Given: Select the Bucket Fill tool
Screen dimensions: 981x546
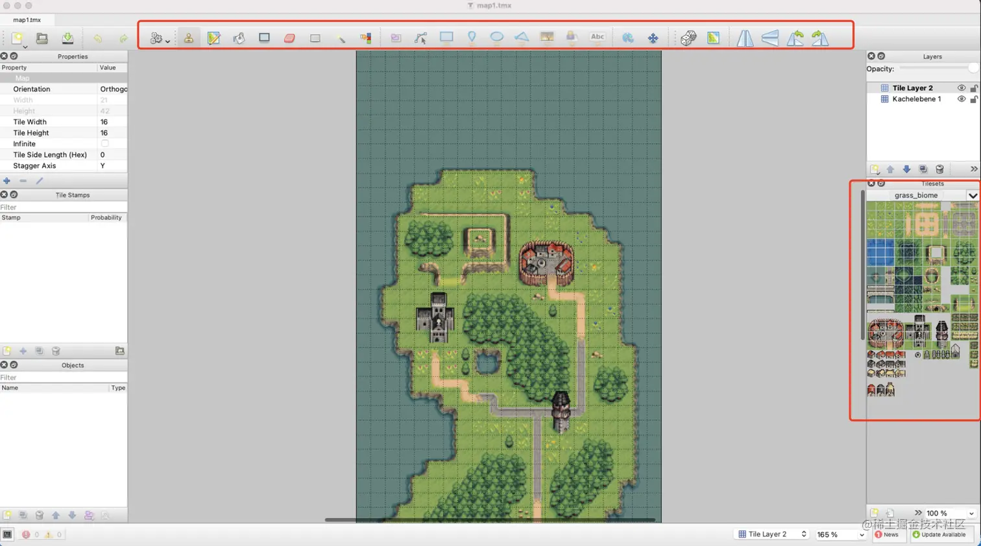Looking at the screenshot, I should click(239, 38).
